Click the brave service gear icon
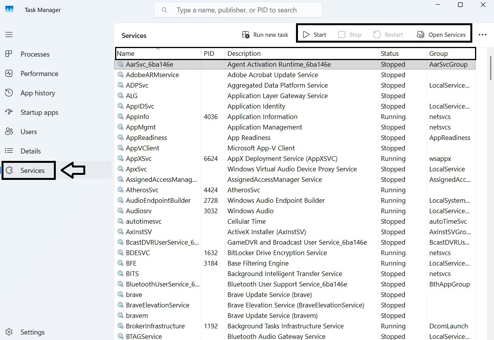The image size is (494, 340). pos(120,295)
